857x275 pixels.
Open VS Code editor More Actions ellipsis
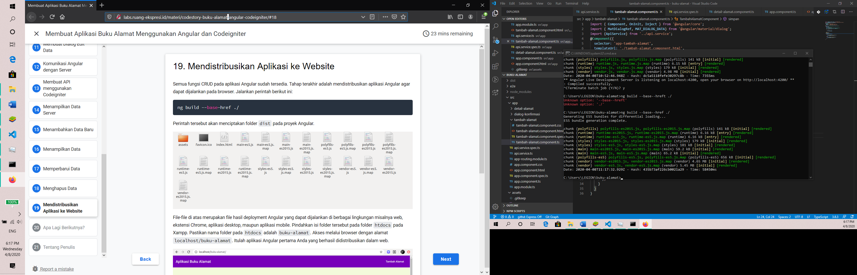(x=851, y=12)
